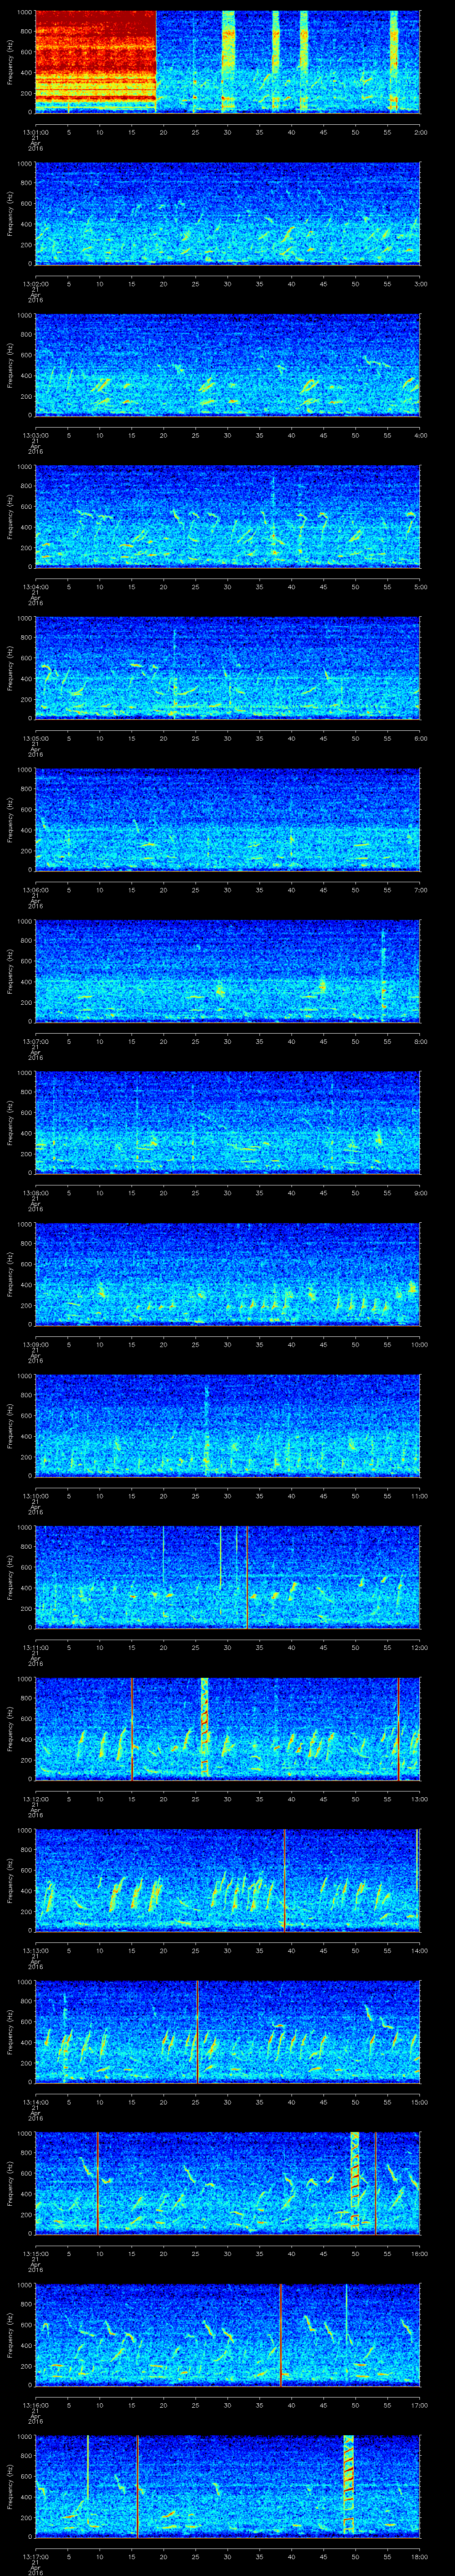
Task: Click the 13:10:00 start time label
Action: (x=35, y=1495)
